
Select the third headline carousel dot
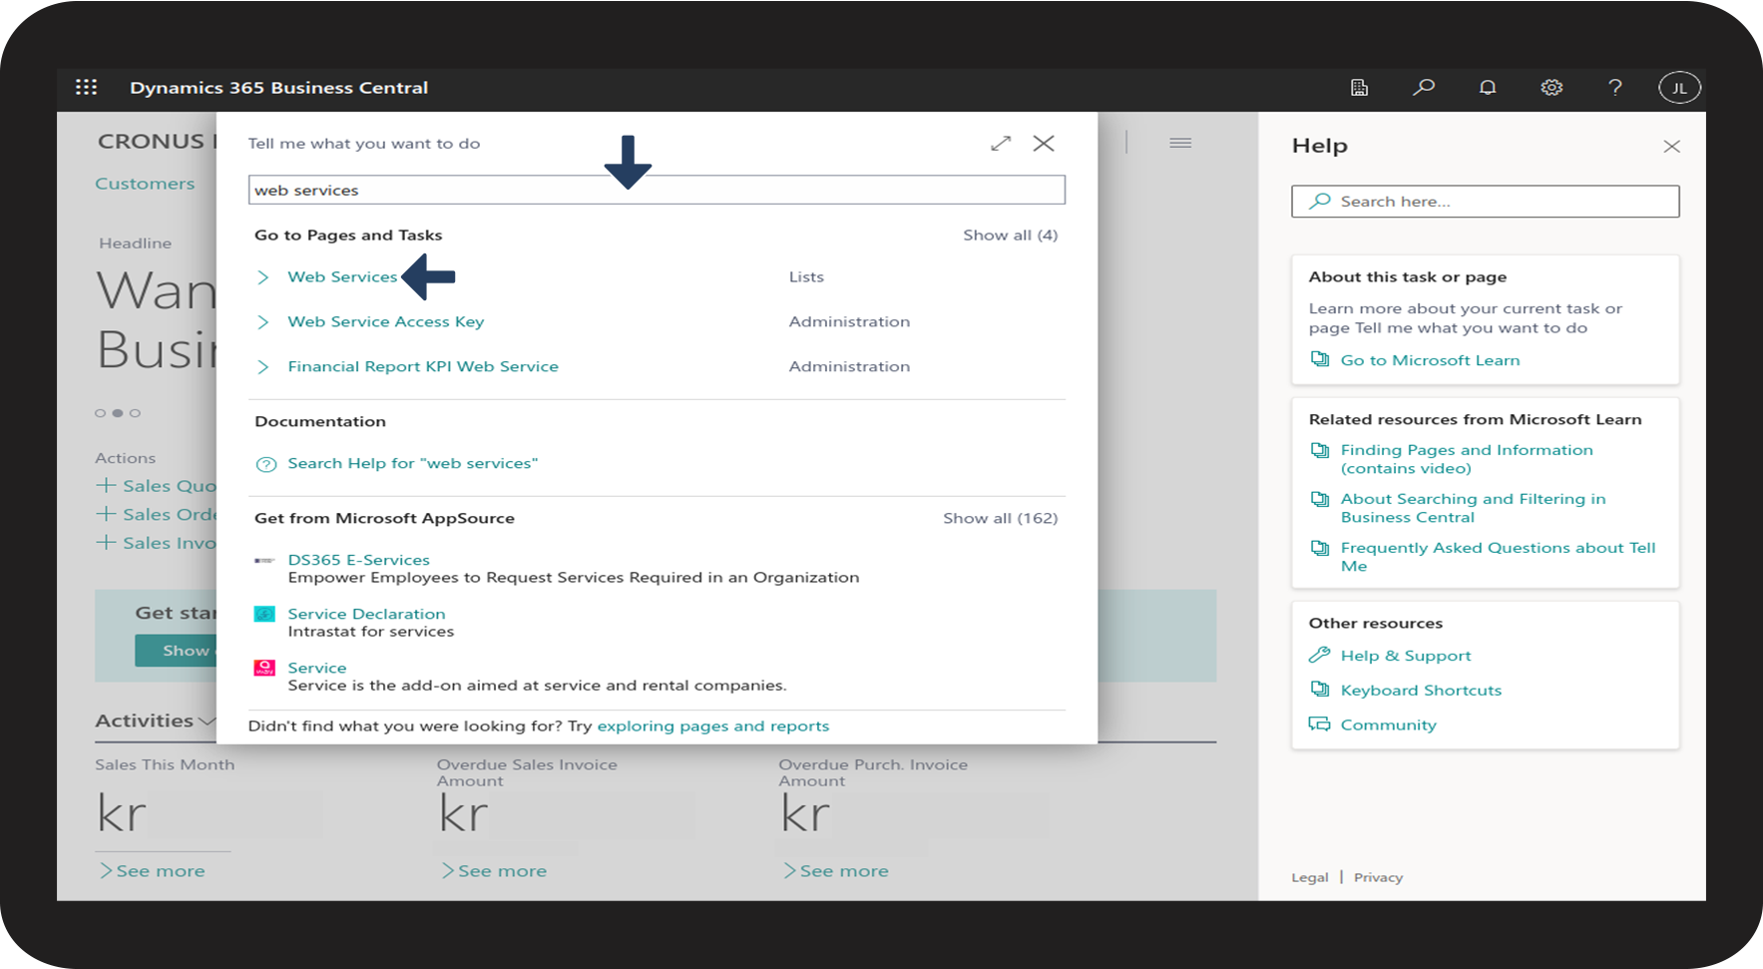pyautogui.click(x=136, y=413)
